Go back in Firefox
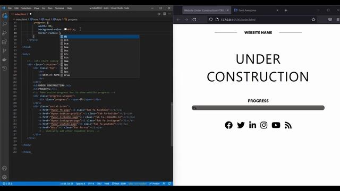 178,20
